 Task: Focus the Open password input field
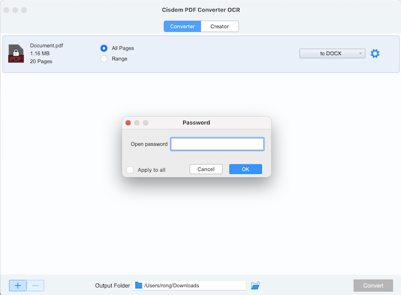(217, 144)
